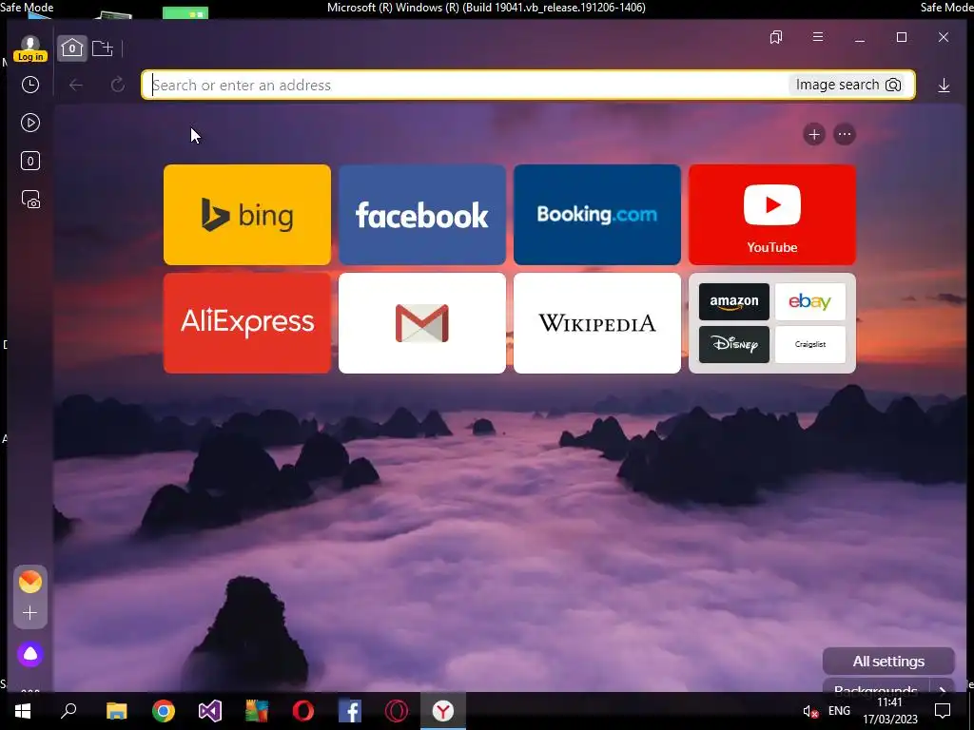Image resolution: width=974 pixels, height=730 pixels.
Task: Open the downloads arrow icon
Action: pos(944,85)
